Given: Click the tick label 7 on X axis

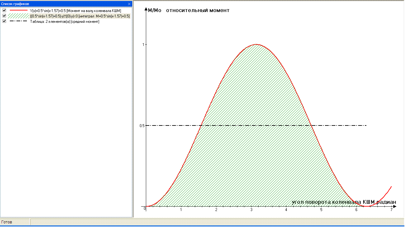Looking at the screenshot, I should (391, 210).
